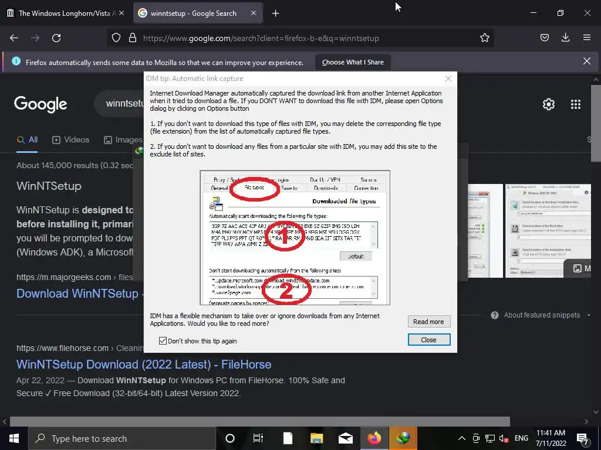Open Firefox tracking protection shield icon
Screen dimensions: 601x450
(116, 38)
